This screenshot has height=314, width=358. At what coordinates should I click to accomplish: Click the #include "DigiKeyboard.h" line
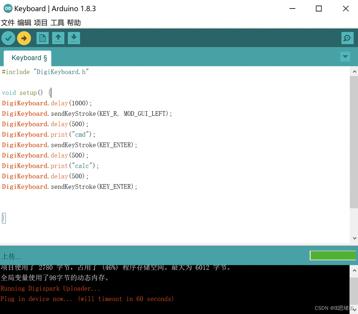coord(45,72)
